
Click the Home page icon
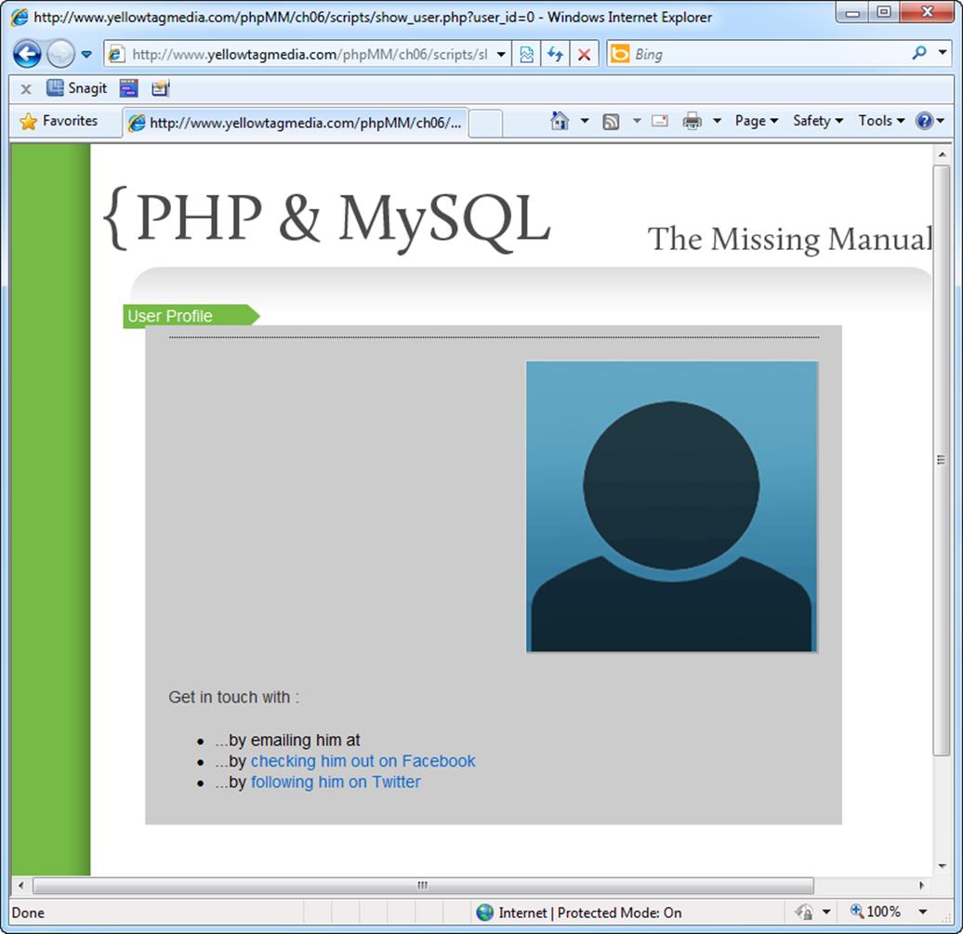[560, 121]
